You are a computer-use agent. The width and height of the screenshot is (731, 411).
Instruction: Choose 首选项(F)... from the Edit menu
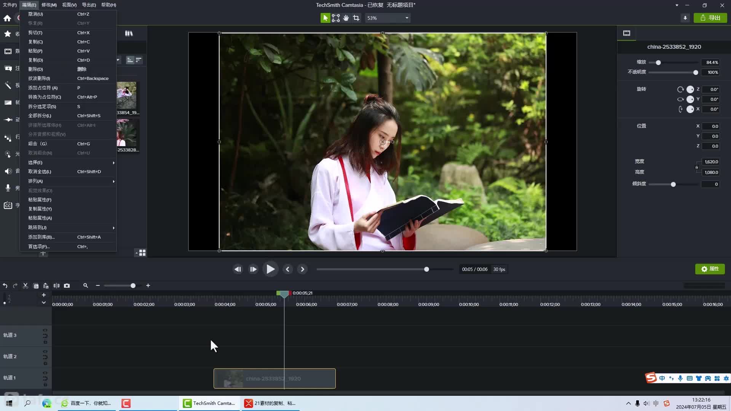coord(68,247)
